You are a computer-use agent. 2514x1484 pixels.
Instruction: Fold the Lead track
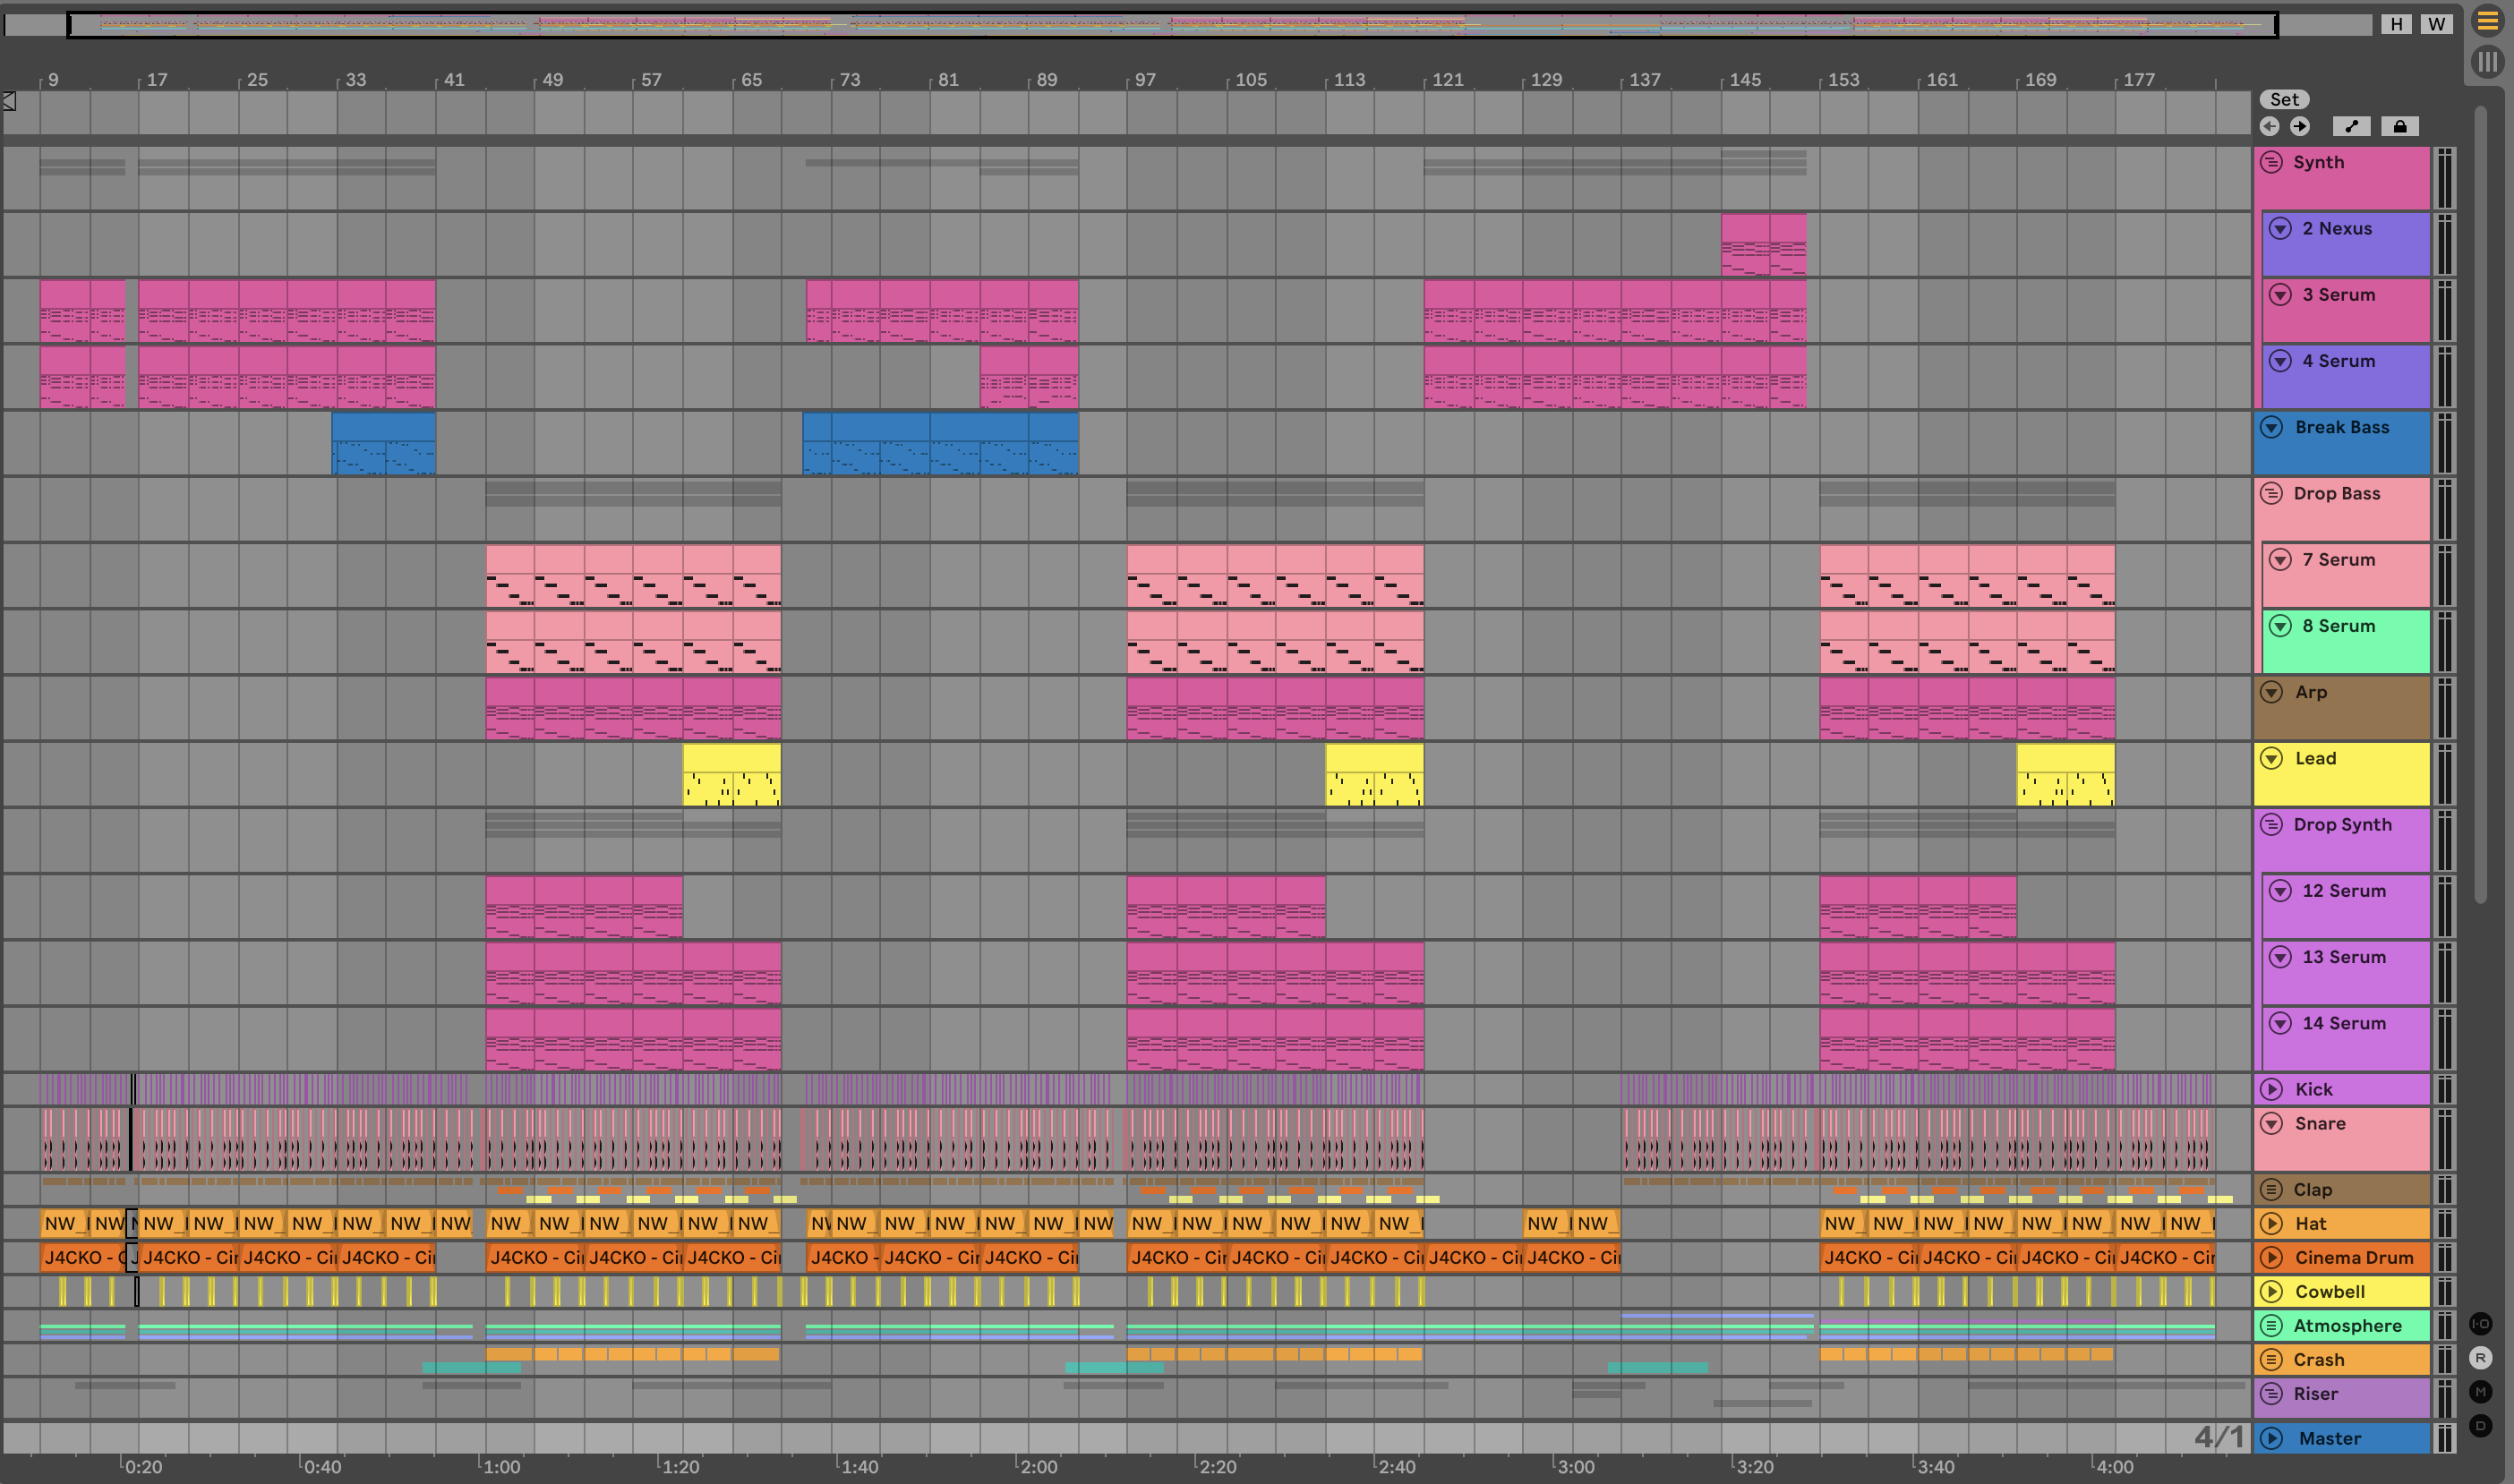tap(2271, 758)
